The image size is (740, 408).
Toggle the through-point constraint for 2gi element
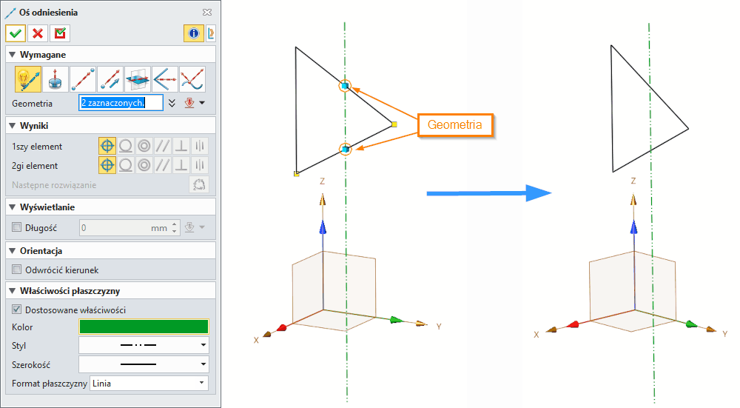[x=107, y=165]
